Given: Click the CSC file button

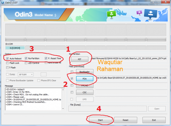Looking at the screenshot, I should pos(85,92).
